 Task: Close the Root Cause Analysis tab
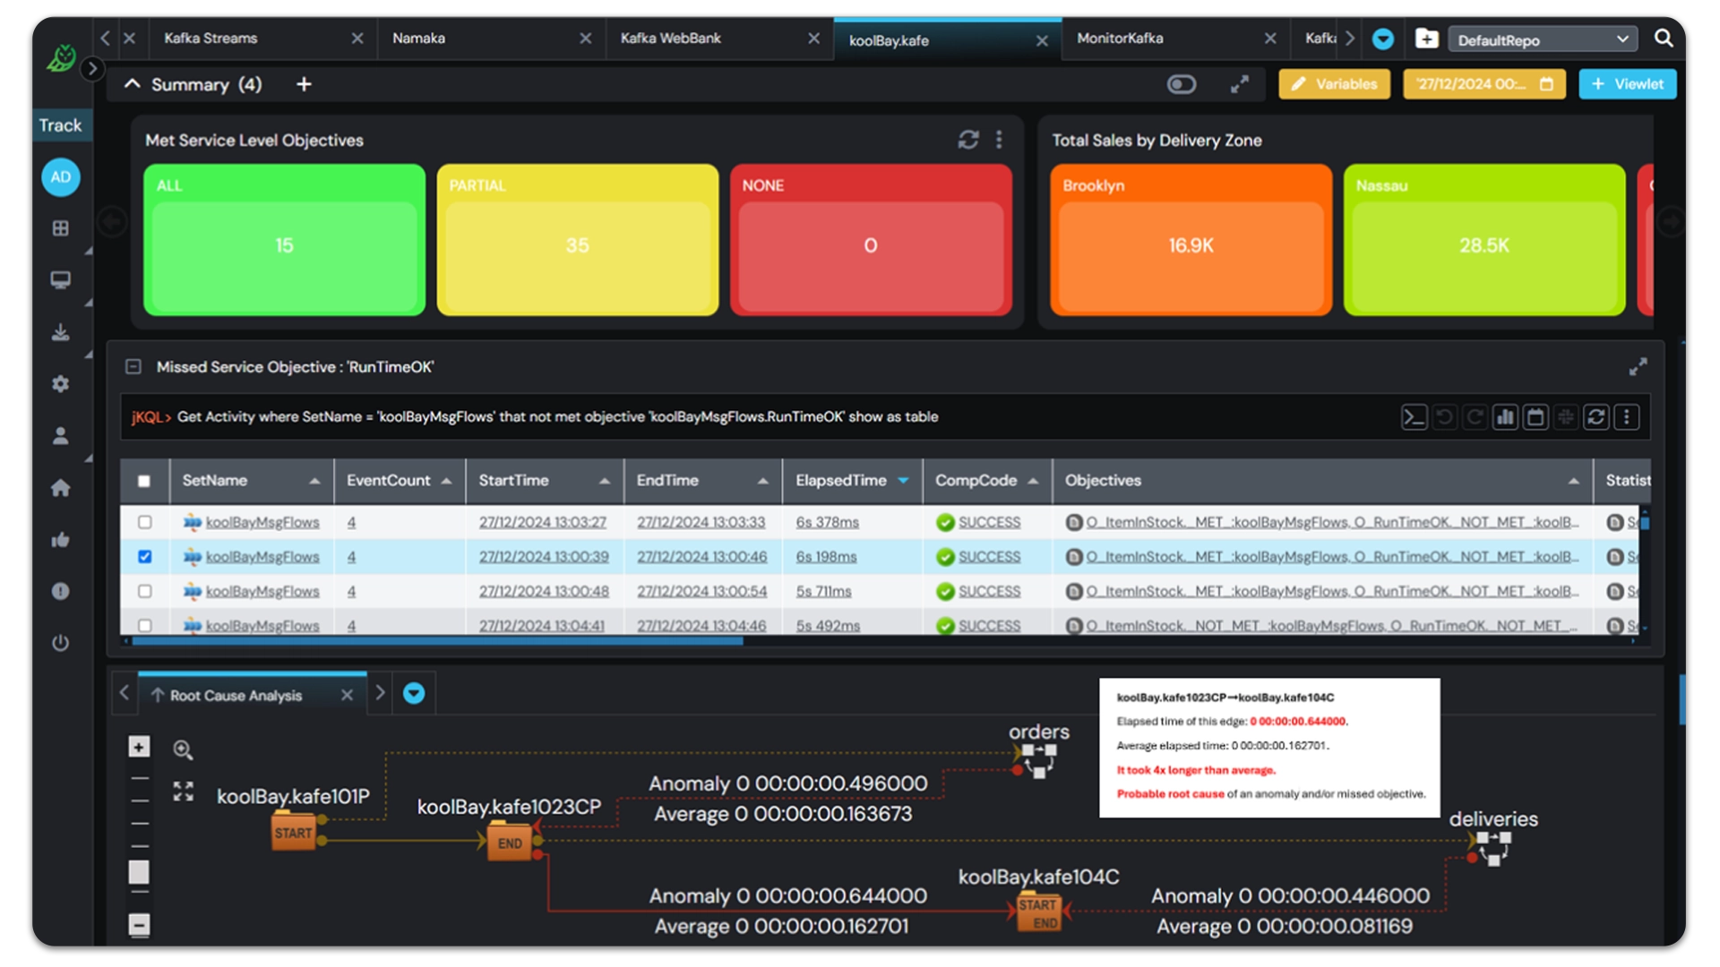coord(347,695)
